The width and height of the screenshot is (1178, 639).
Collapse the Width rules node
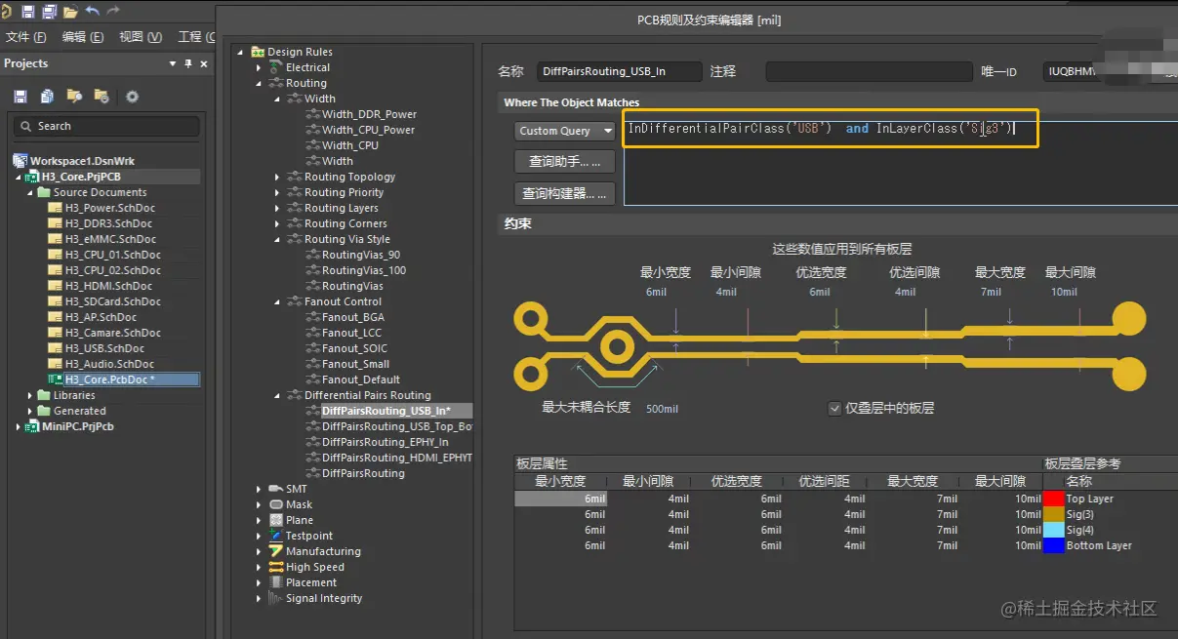pos(277,99)
